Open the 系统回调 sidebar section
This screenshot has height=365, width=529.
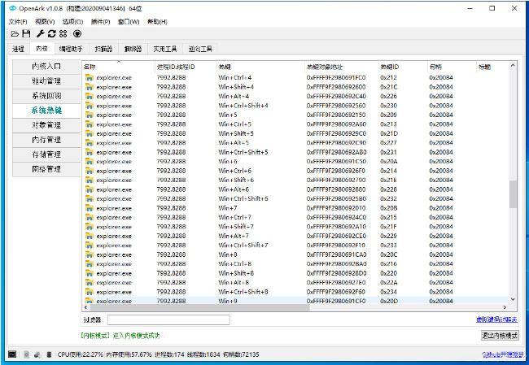pyautogui.click(x=46, y=96)
